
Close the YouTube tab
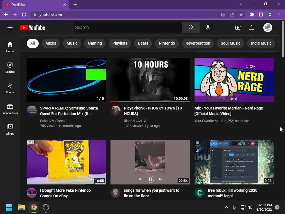pos(65,5)
